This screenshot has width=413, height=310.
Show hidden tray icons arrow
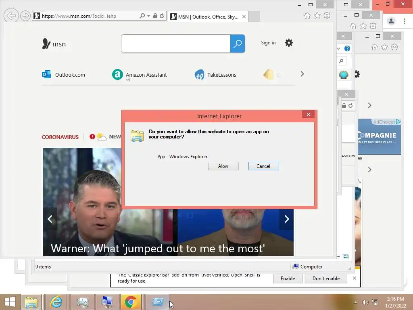[355, 302]
